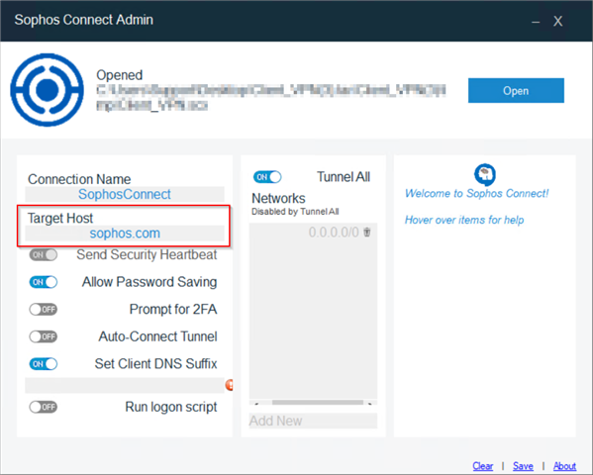
Task: Open the About link
Action: point(564,466)
